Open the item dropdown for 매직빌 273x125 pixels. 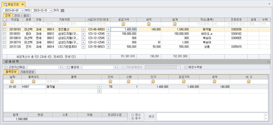(99, 87)
